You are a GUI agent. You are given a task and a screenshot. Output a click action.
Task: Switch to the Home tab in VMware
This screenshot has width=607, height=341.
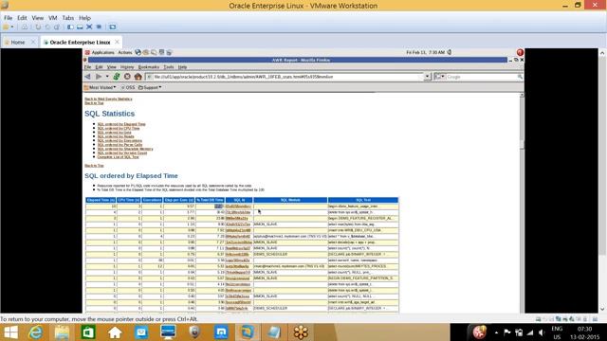[x=18, y=42]
